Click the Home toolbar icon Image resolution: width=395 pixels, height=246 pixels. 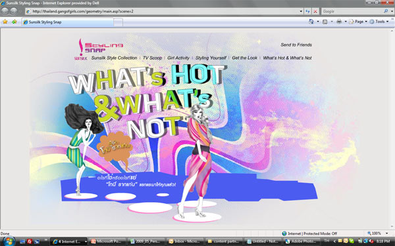click(x=311, y=22)
